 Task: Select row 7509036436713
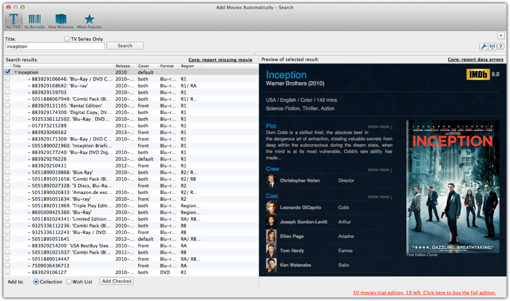point(131,265)
